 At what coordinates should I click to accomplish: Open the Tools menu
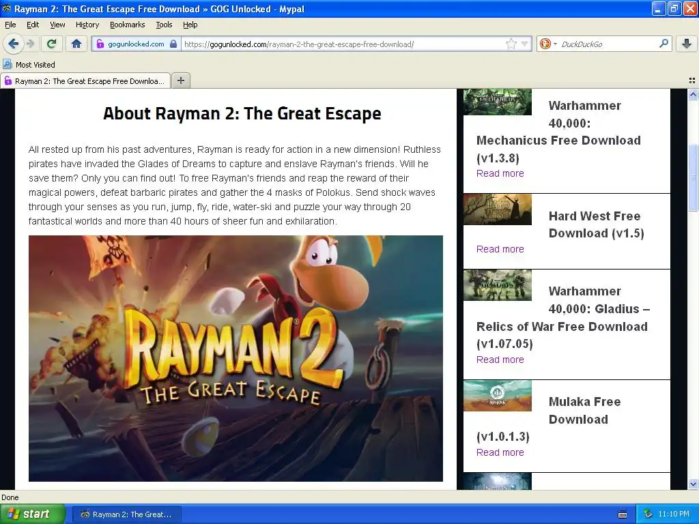tap(164, 25)
